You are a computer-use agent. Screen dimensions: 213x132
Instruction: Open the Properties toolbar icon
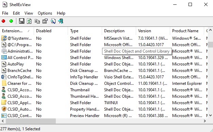tap(45, 21)
